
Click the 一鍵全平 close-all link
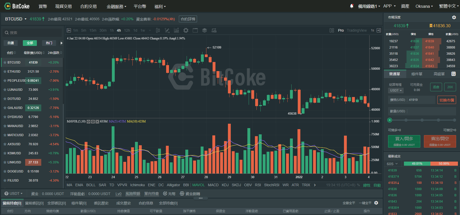[x=365, y=203]
